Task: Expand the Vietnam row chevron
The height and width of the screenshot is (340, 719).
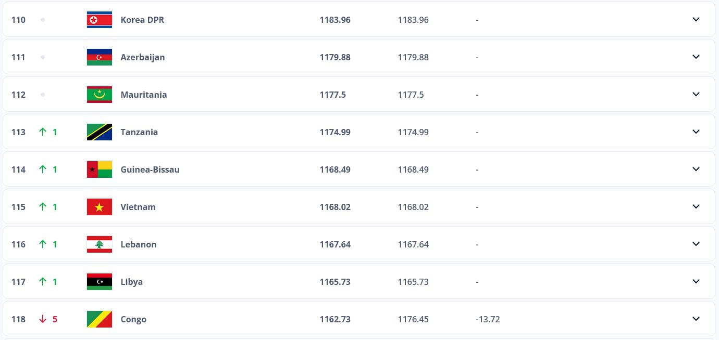Action: [x=696, y=207]
